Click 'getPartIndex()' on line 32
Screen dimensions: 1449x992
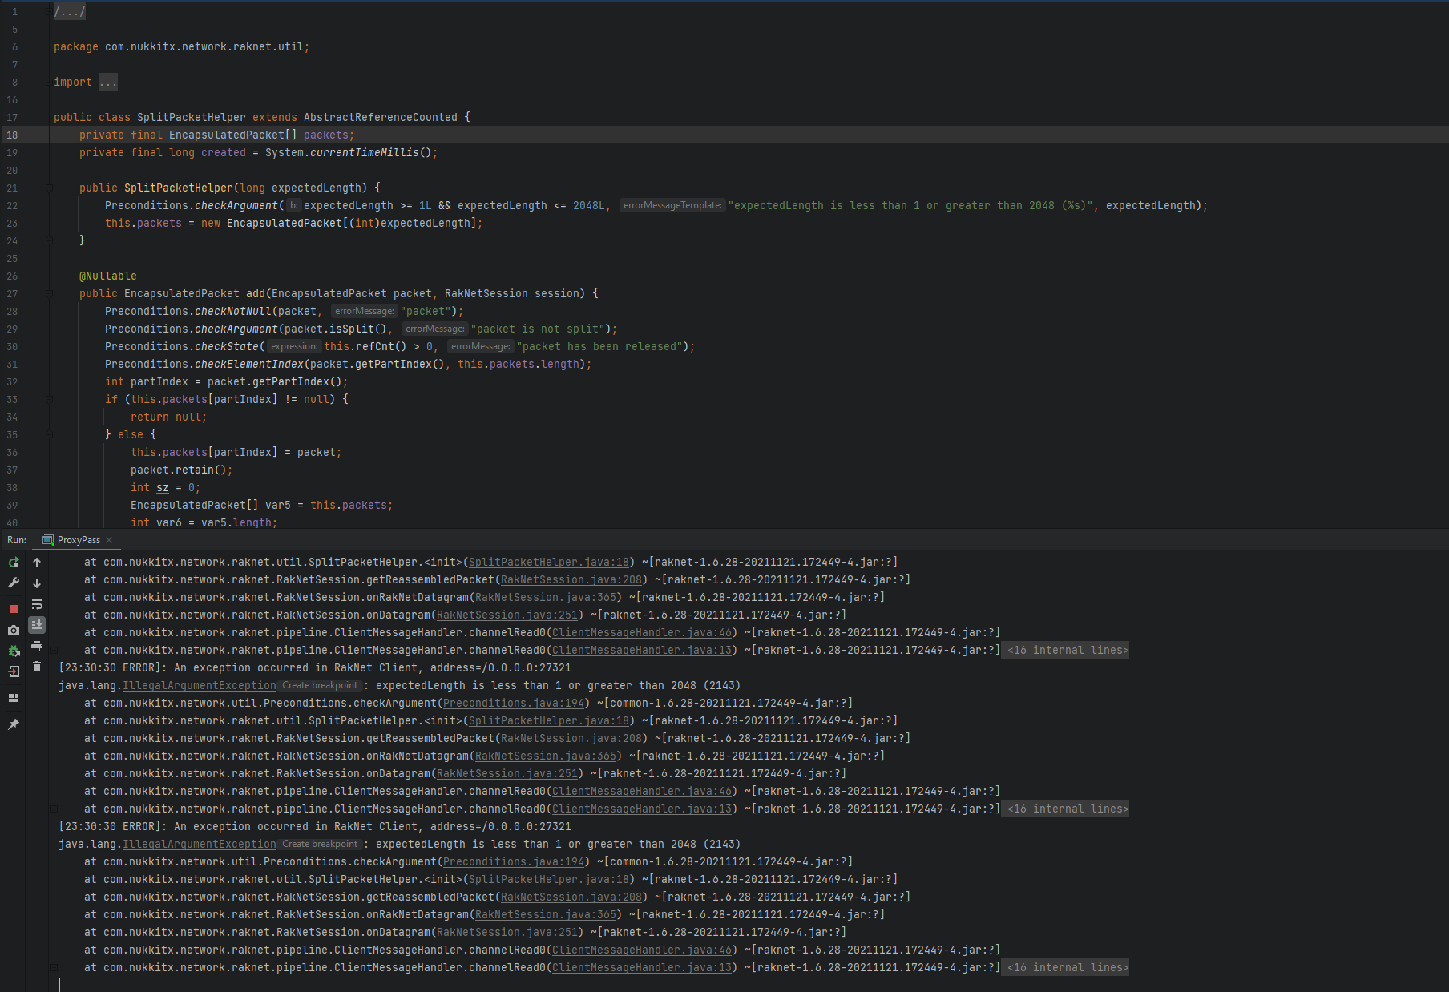[297, 381]
